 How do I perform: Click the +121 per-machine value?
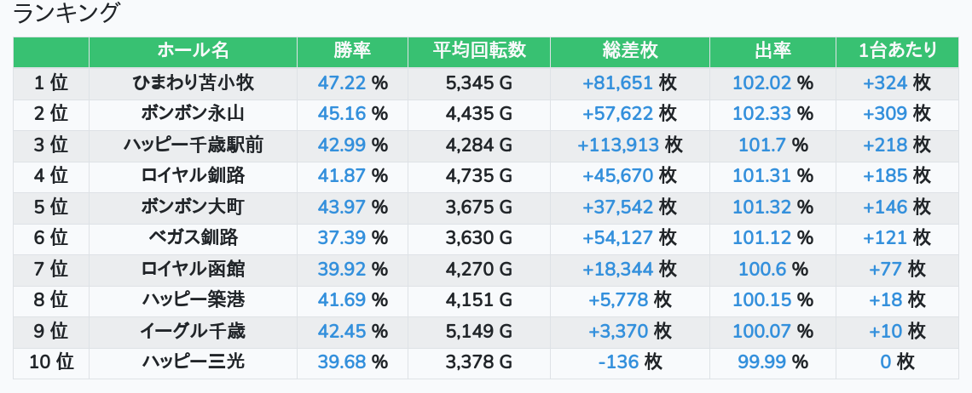pyautogui.click(x=885, y=238)
